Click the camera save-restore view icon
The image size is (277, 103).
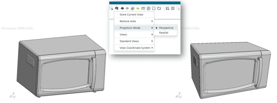click(117, 8)
